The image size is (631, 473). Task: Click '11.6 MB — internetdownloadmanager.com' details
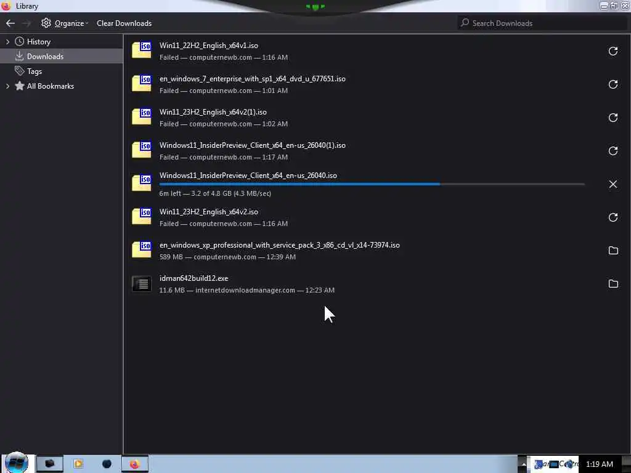click(246, 291)
